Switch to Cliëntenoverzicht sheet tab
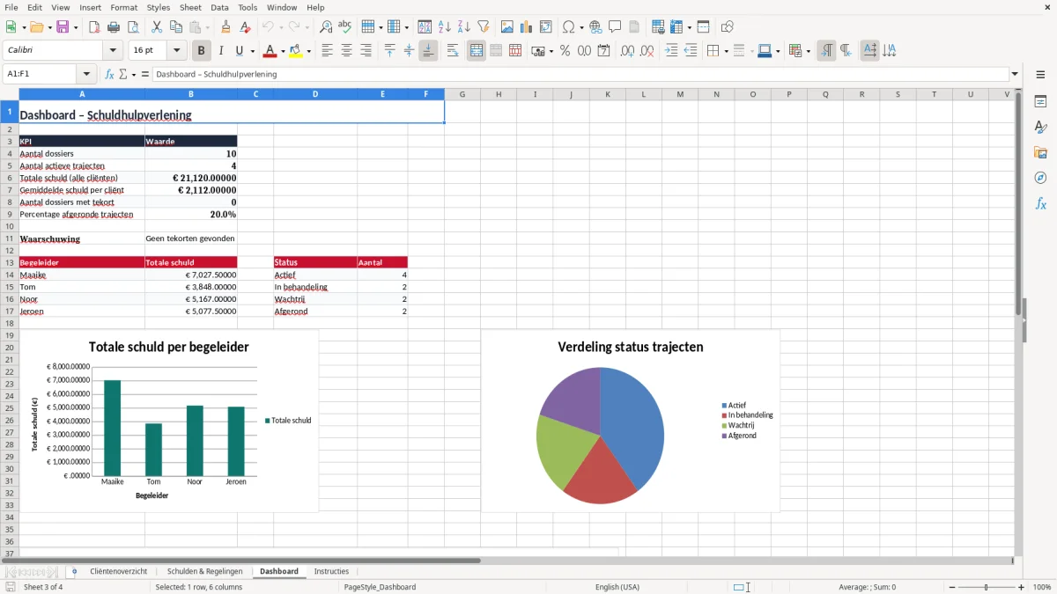The width and height of the screenshot is (1057, 594). (118, 571)
